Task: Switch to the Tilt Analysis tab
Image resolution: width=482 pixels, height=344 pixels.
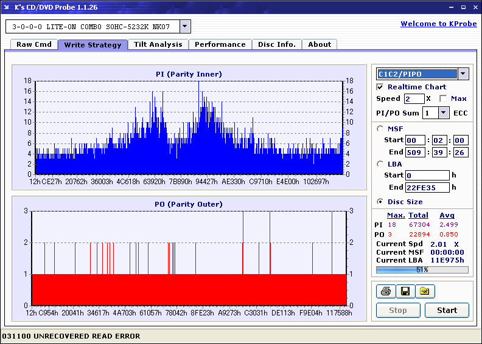Action: point(158,44)
